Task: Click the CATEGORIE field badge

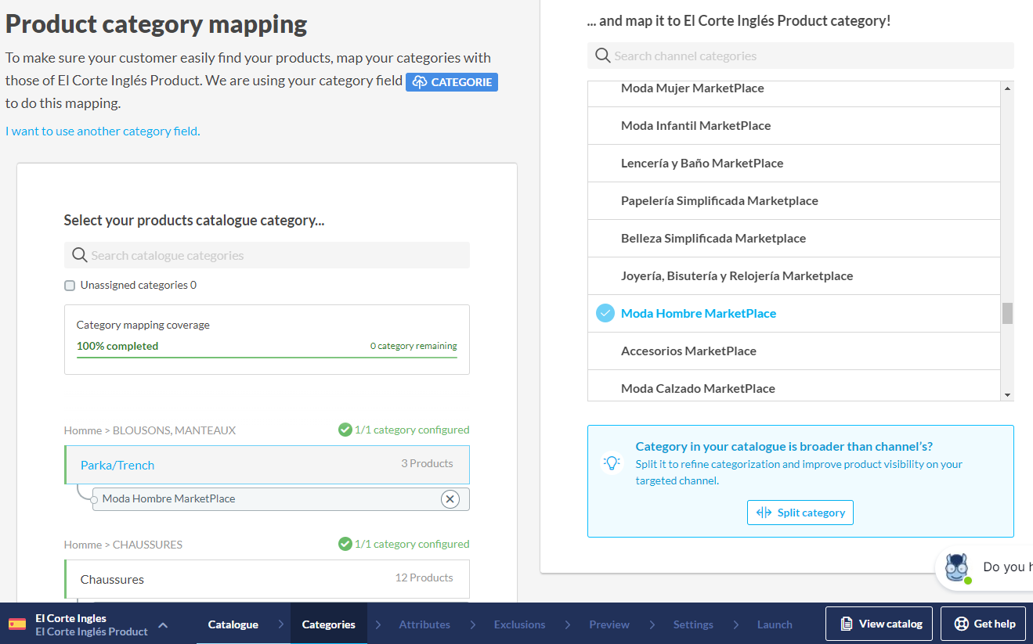Action: [x=452, y=82]
